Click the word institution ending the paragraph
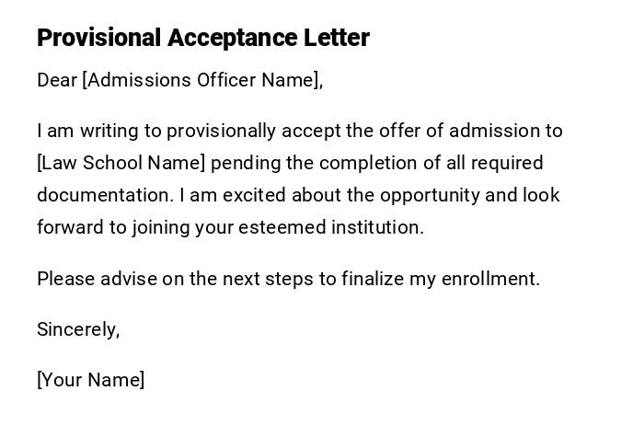 [378, 227]
